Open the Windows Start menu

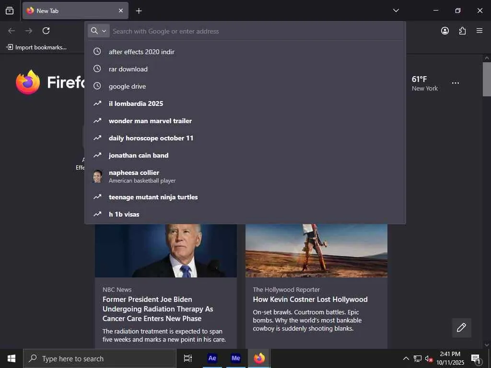click(12, 358)
